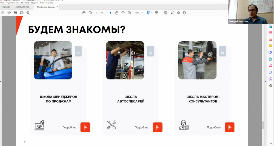Viewport: 274px width, 146px height.
Task: Add a comment note
Action: click(x=166, y=13)
